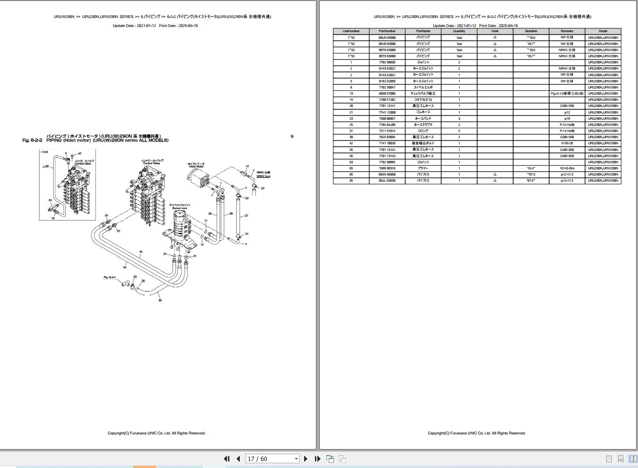Select part number 0182 62050

point(387,81)
